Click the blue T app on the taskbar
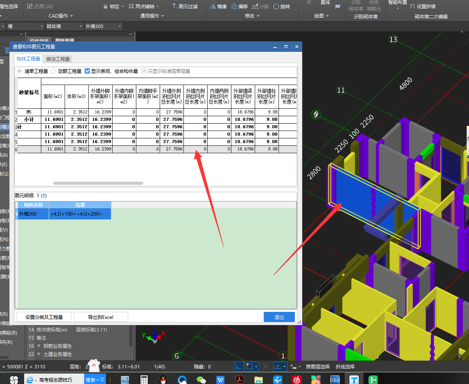This screenshot has height=384, width=469. tap(354, 379)
